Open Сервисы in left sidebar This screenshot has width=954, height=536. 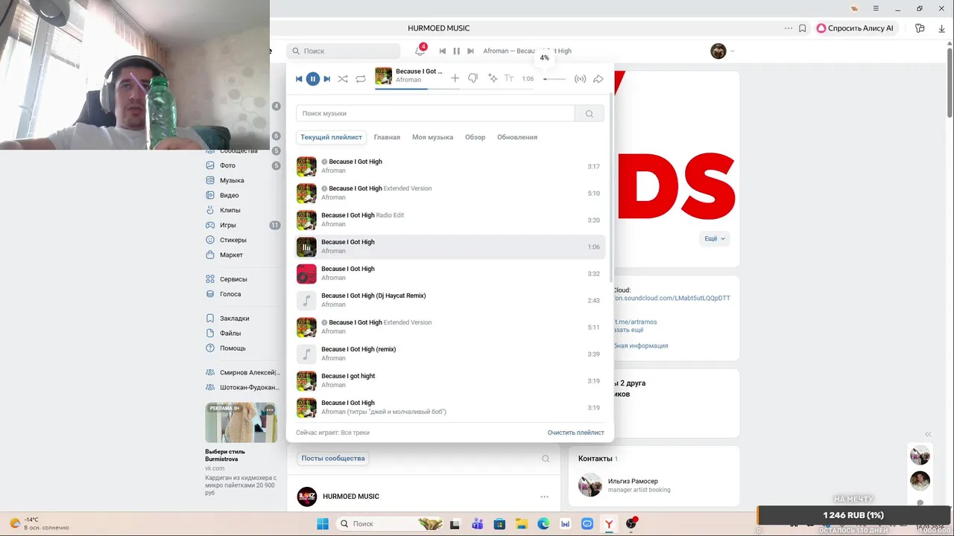coord(233,279)
